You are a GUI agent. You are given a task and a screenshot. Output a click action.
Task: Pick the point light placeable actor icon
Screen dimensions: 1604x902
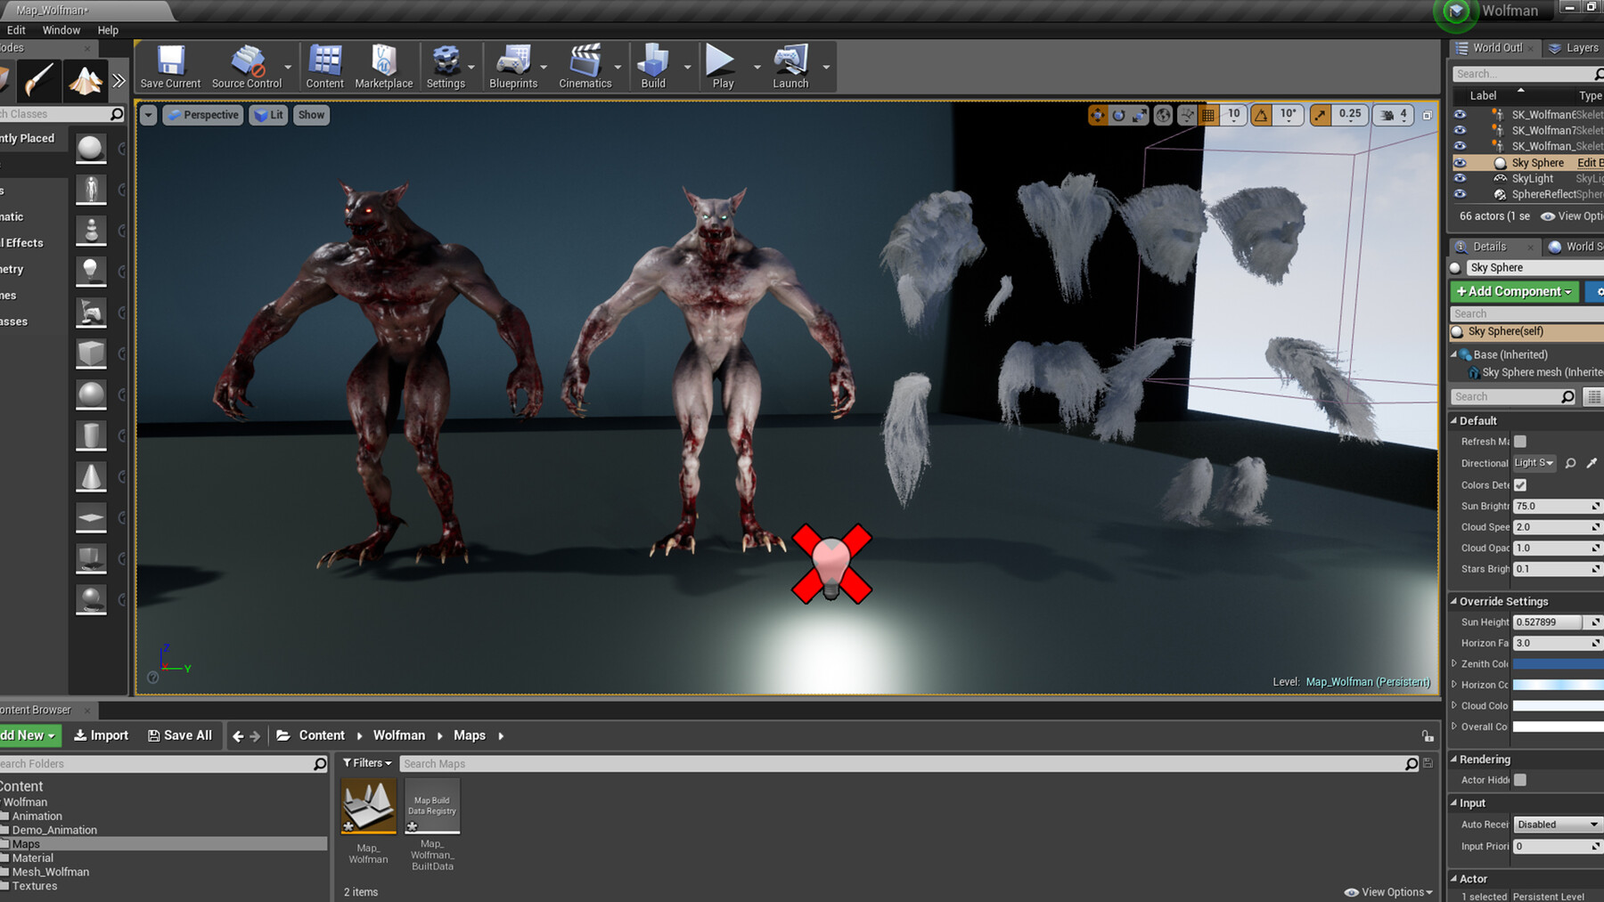point(91,271)
